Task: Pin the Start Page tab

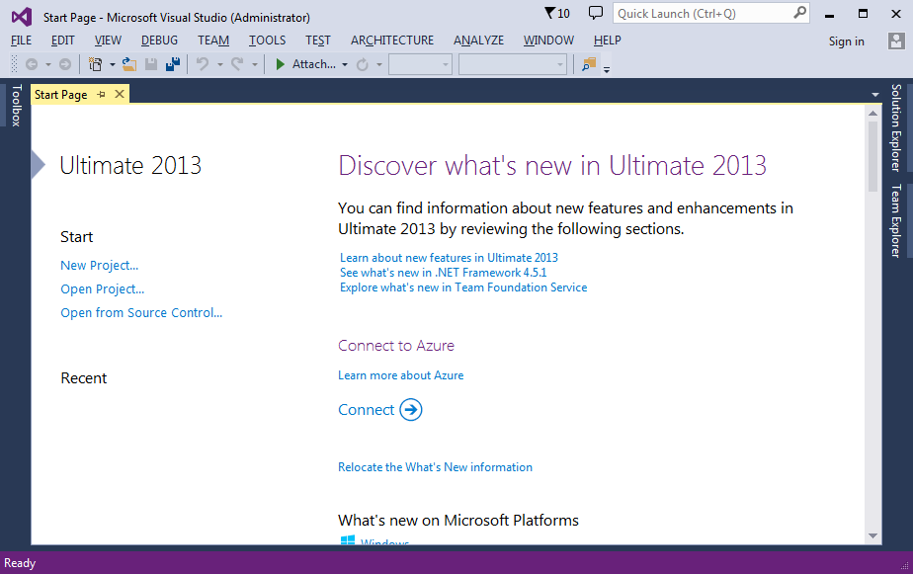Action: point(102,94)
